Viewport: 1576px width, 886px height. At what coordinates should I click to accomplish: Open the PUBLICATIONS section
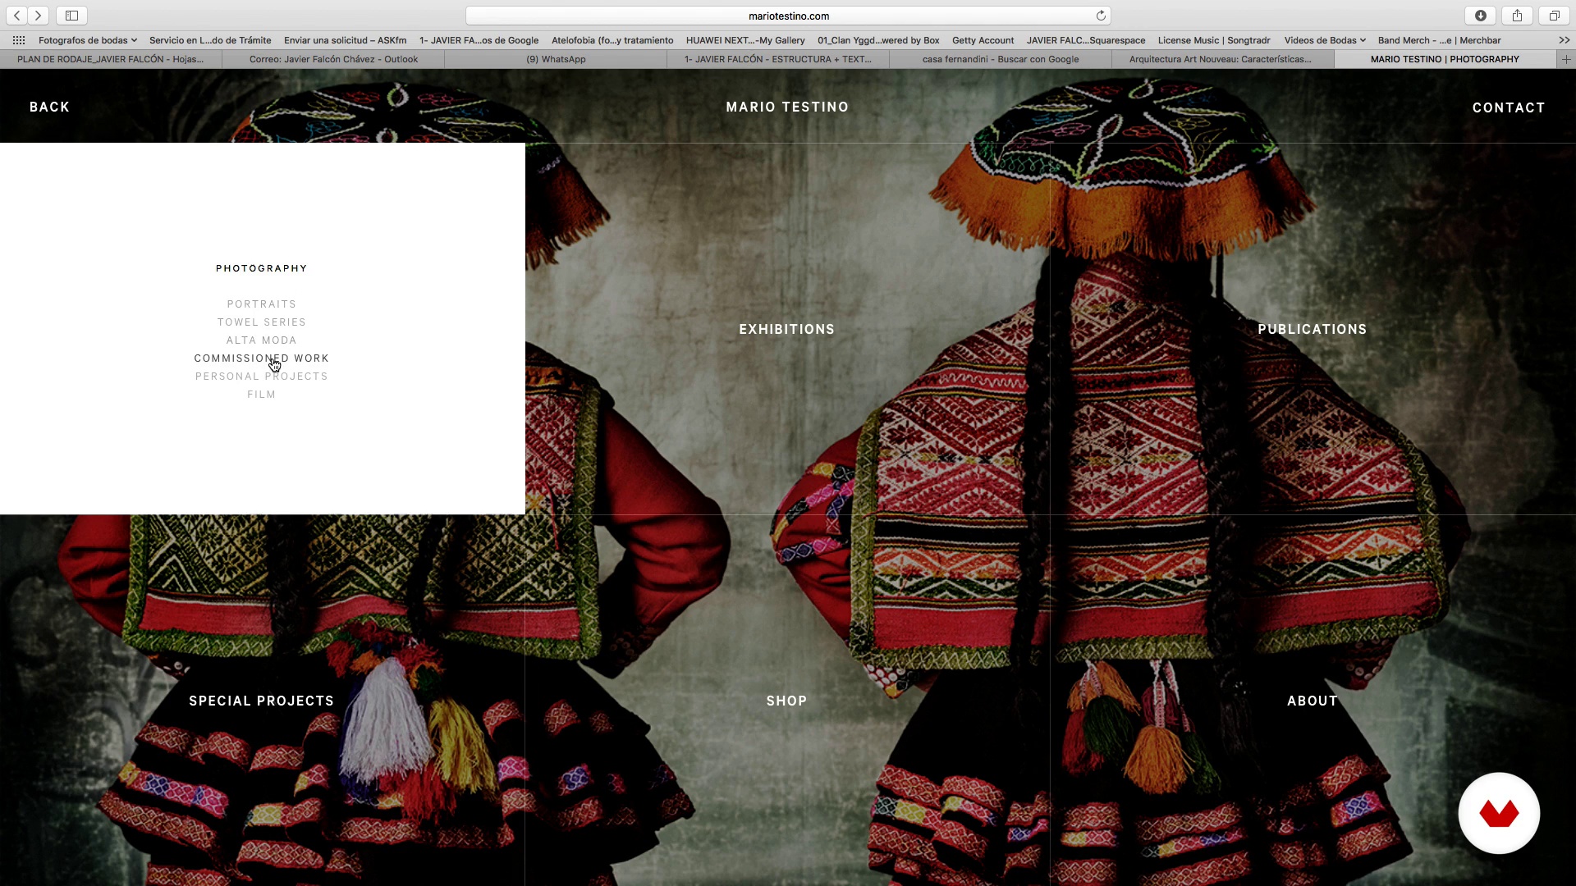click(1313, 329)
